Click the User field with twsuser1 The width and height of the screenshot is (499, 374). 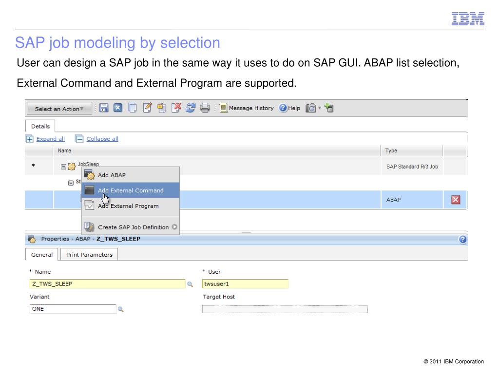[245, 284]
